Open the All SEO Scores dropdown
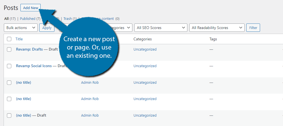 tap(161, 28)
